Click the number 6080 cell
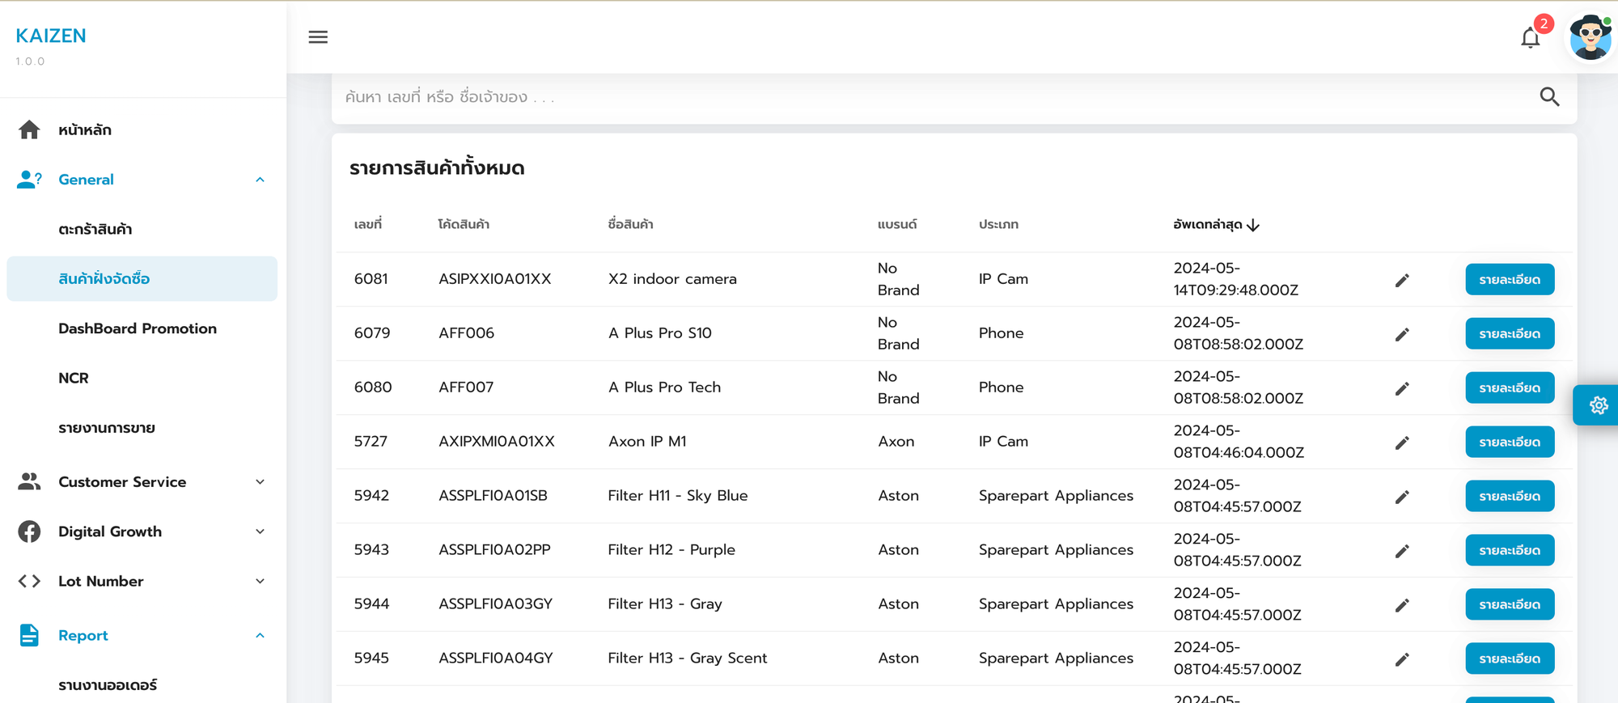 (373, 387)
